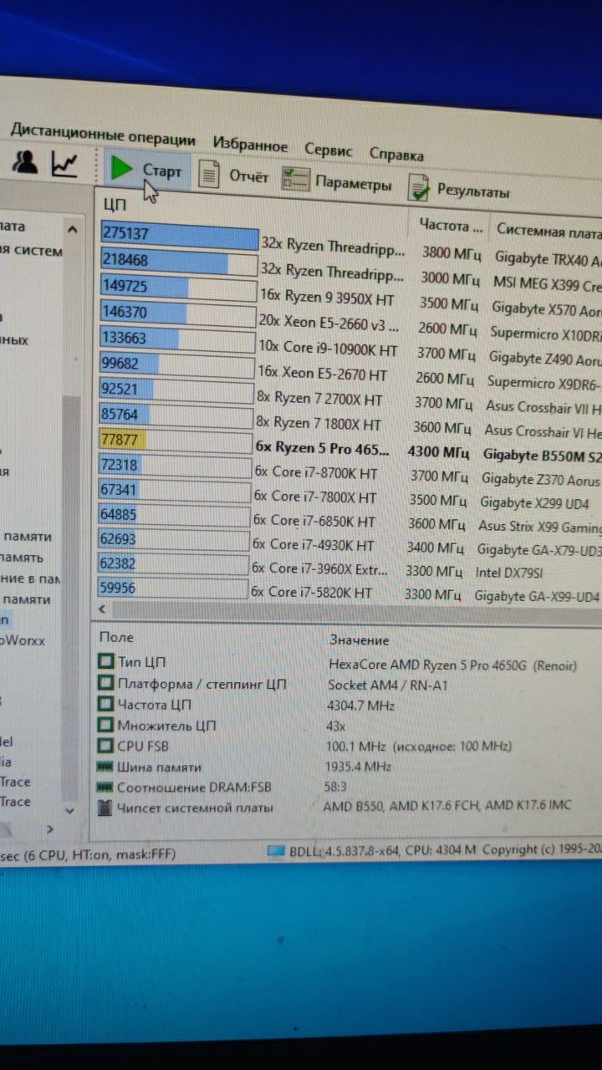Select the 58:3 DRAM:FSB ratio value
The height and width of the screenshot is (1070, 602).
(337, 787)
